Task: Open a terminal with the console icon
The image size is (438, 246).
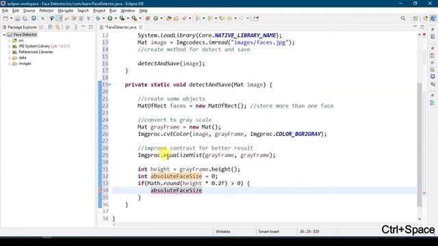Action: 34,18
